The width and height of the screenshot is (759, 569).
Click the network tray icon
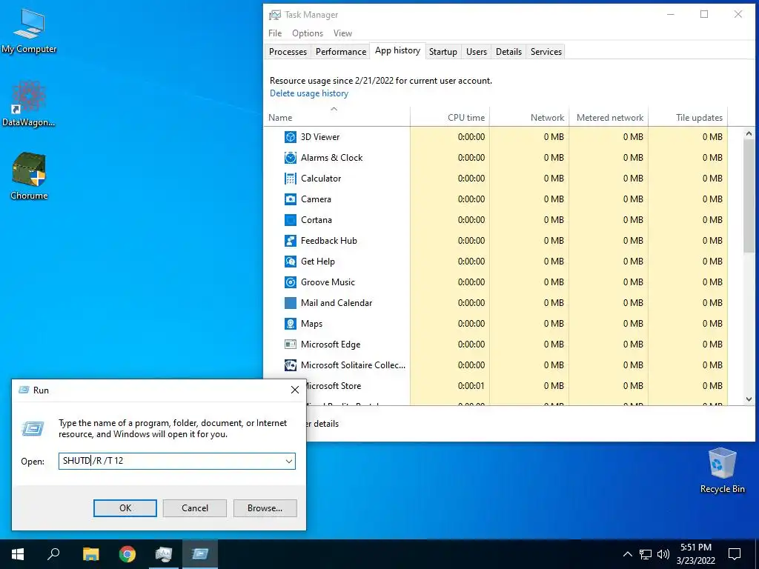click(x=646, y=554)
